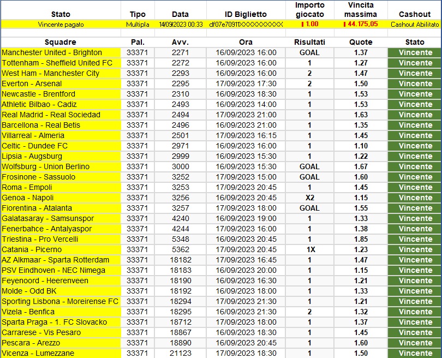Click the 'Squadre' column header

click(x=61, y=42)
